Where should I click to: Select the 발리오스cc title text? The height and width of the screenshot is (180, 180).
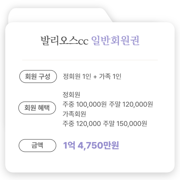(x=64, y=41)
